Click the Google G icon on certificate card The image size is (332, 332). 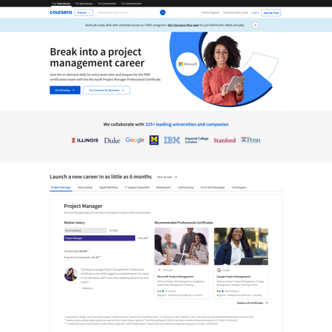pos(218,270)
